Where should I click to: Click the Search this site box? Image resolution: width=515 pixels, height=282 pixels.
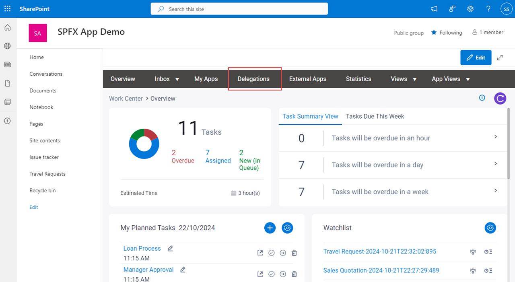pos(239,9)
